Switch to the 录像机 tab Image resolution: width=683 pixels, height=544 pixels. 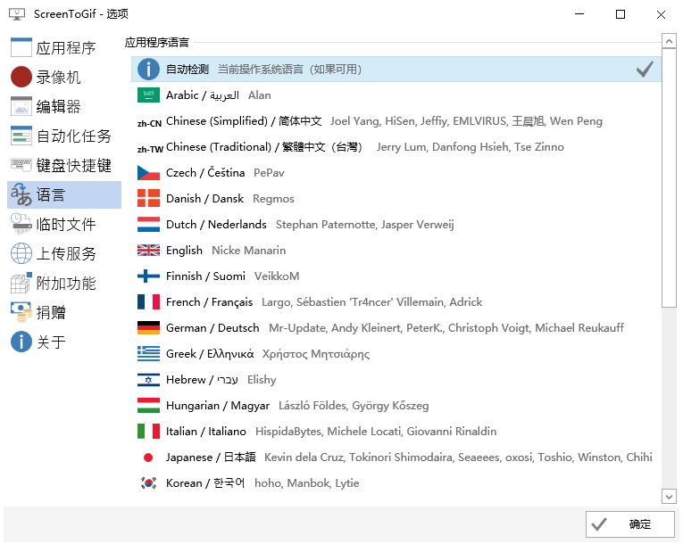click(x=64, y=77)
